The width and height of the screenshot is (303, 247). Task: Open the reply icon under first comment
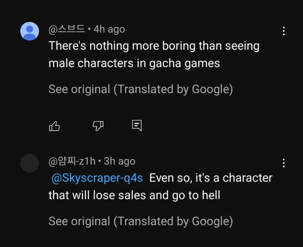pyautogui.click(x=137, y=126)
